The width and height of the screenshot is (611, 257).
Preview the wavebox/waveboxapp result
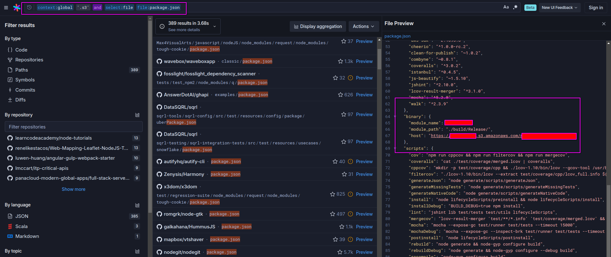click(x=364, y=61)
